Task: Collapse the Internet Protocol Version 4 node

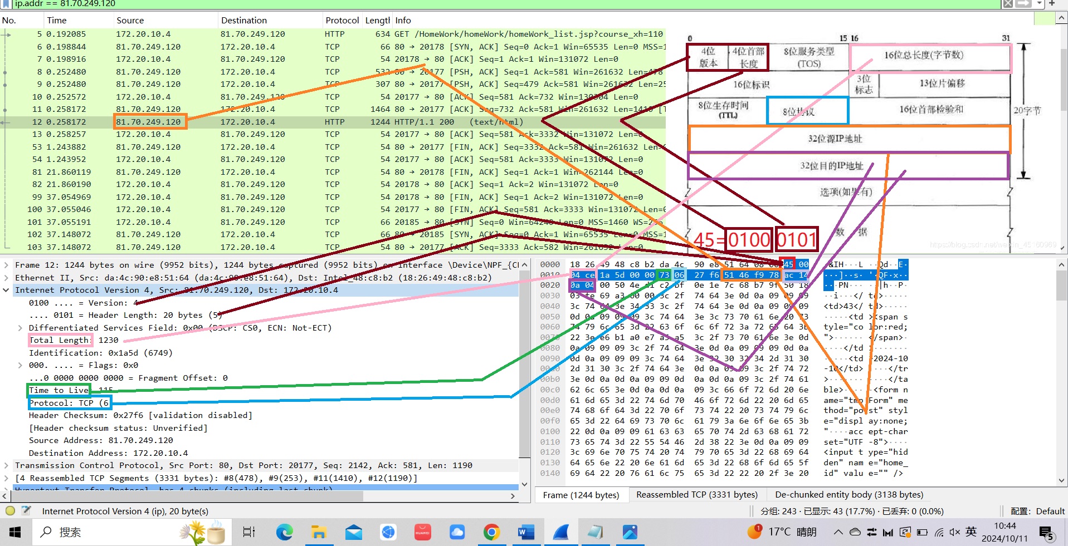Action: tap(6, 290)
